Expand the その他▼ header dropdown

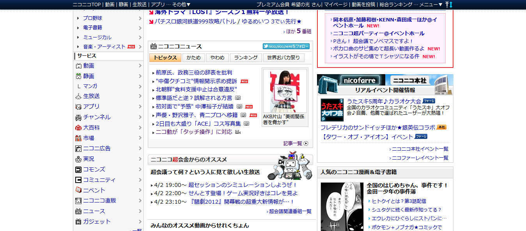point(181,4)
